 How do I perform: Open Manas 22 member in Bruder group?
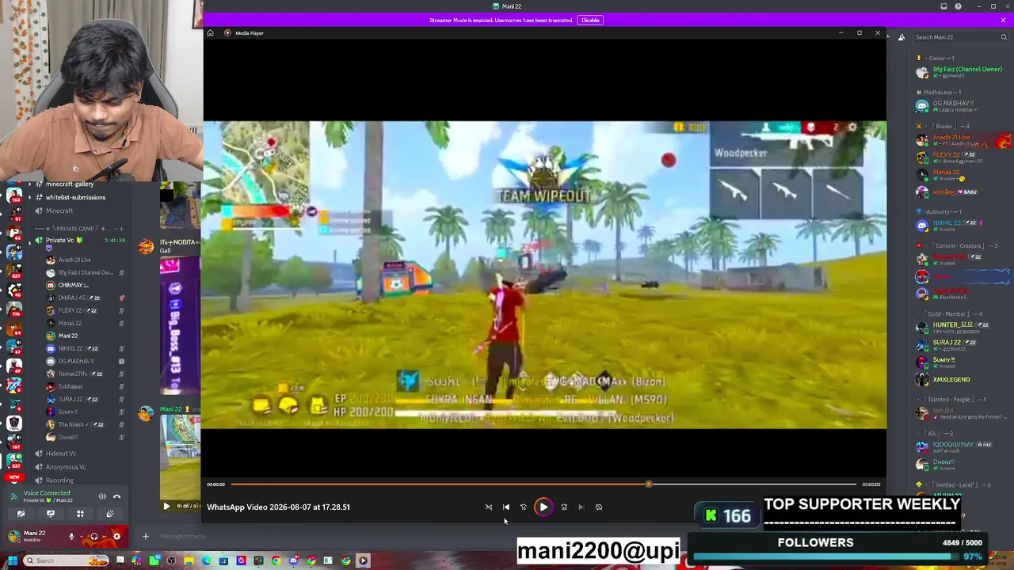(960, 174)
